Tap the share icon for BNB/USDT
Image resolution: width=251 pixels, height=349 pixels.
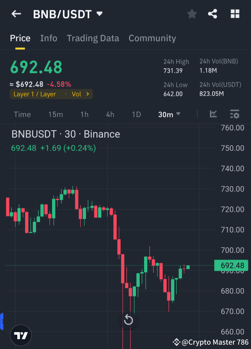pos(213,14)
